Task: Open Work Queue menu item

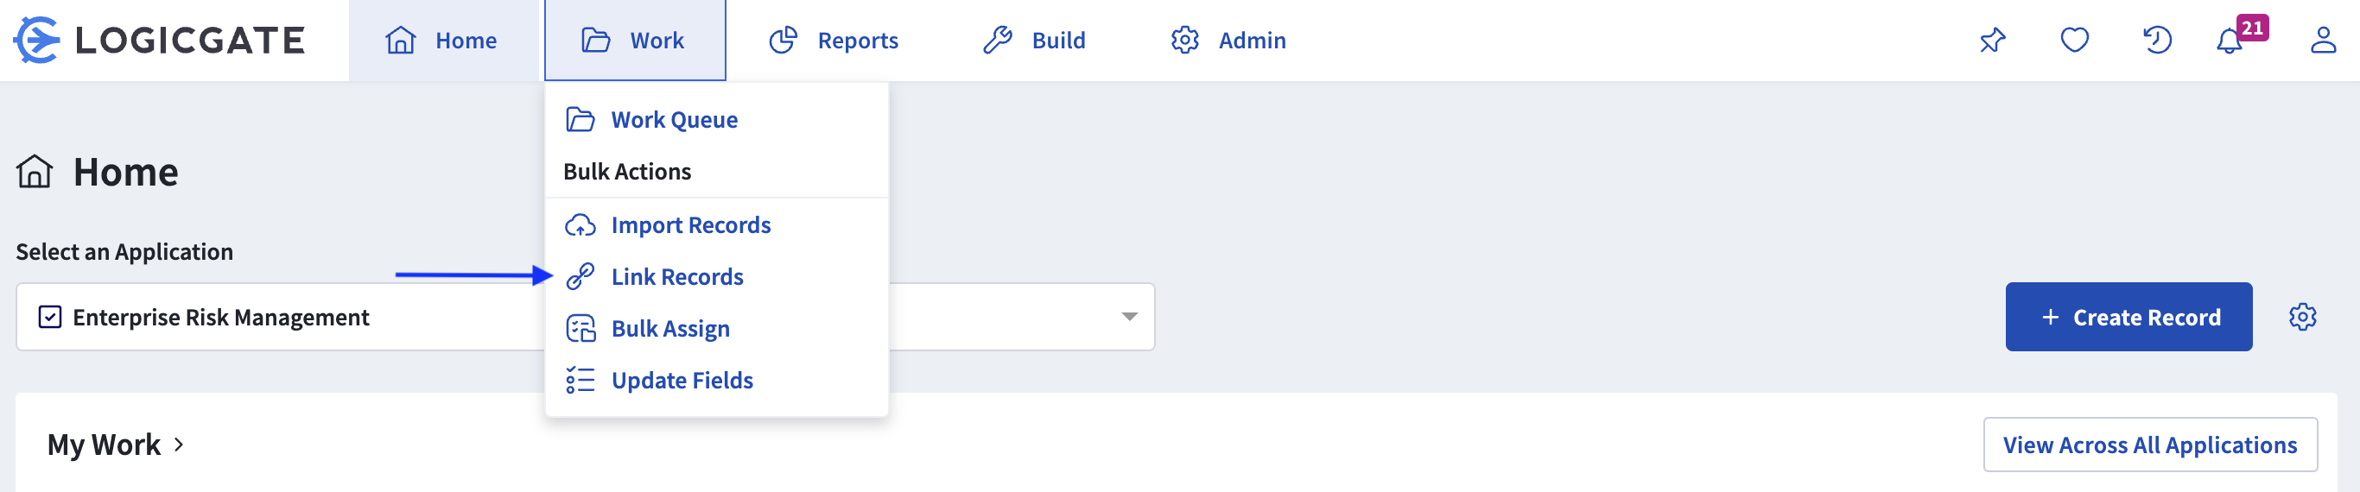Action: [x=674, y=120]
